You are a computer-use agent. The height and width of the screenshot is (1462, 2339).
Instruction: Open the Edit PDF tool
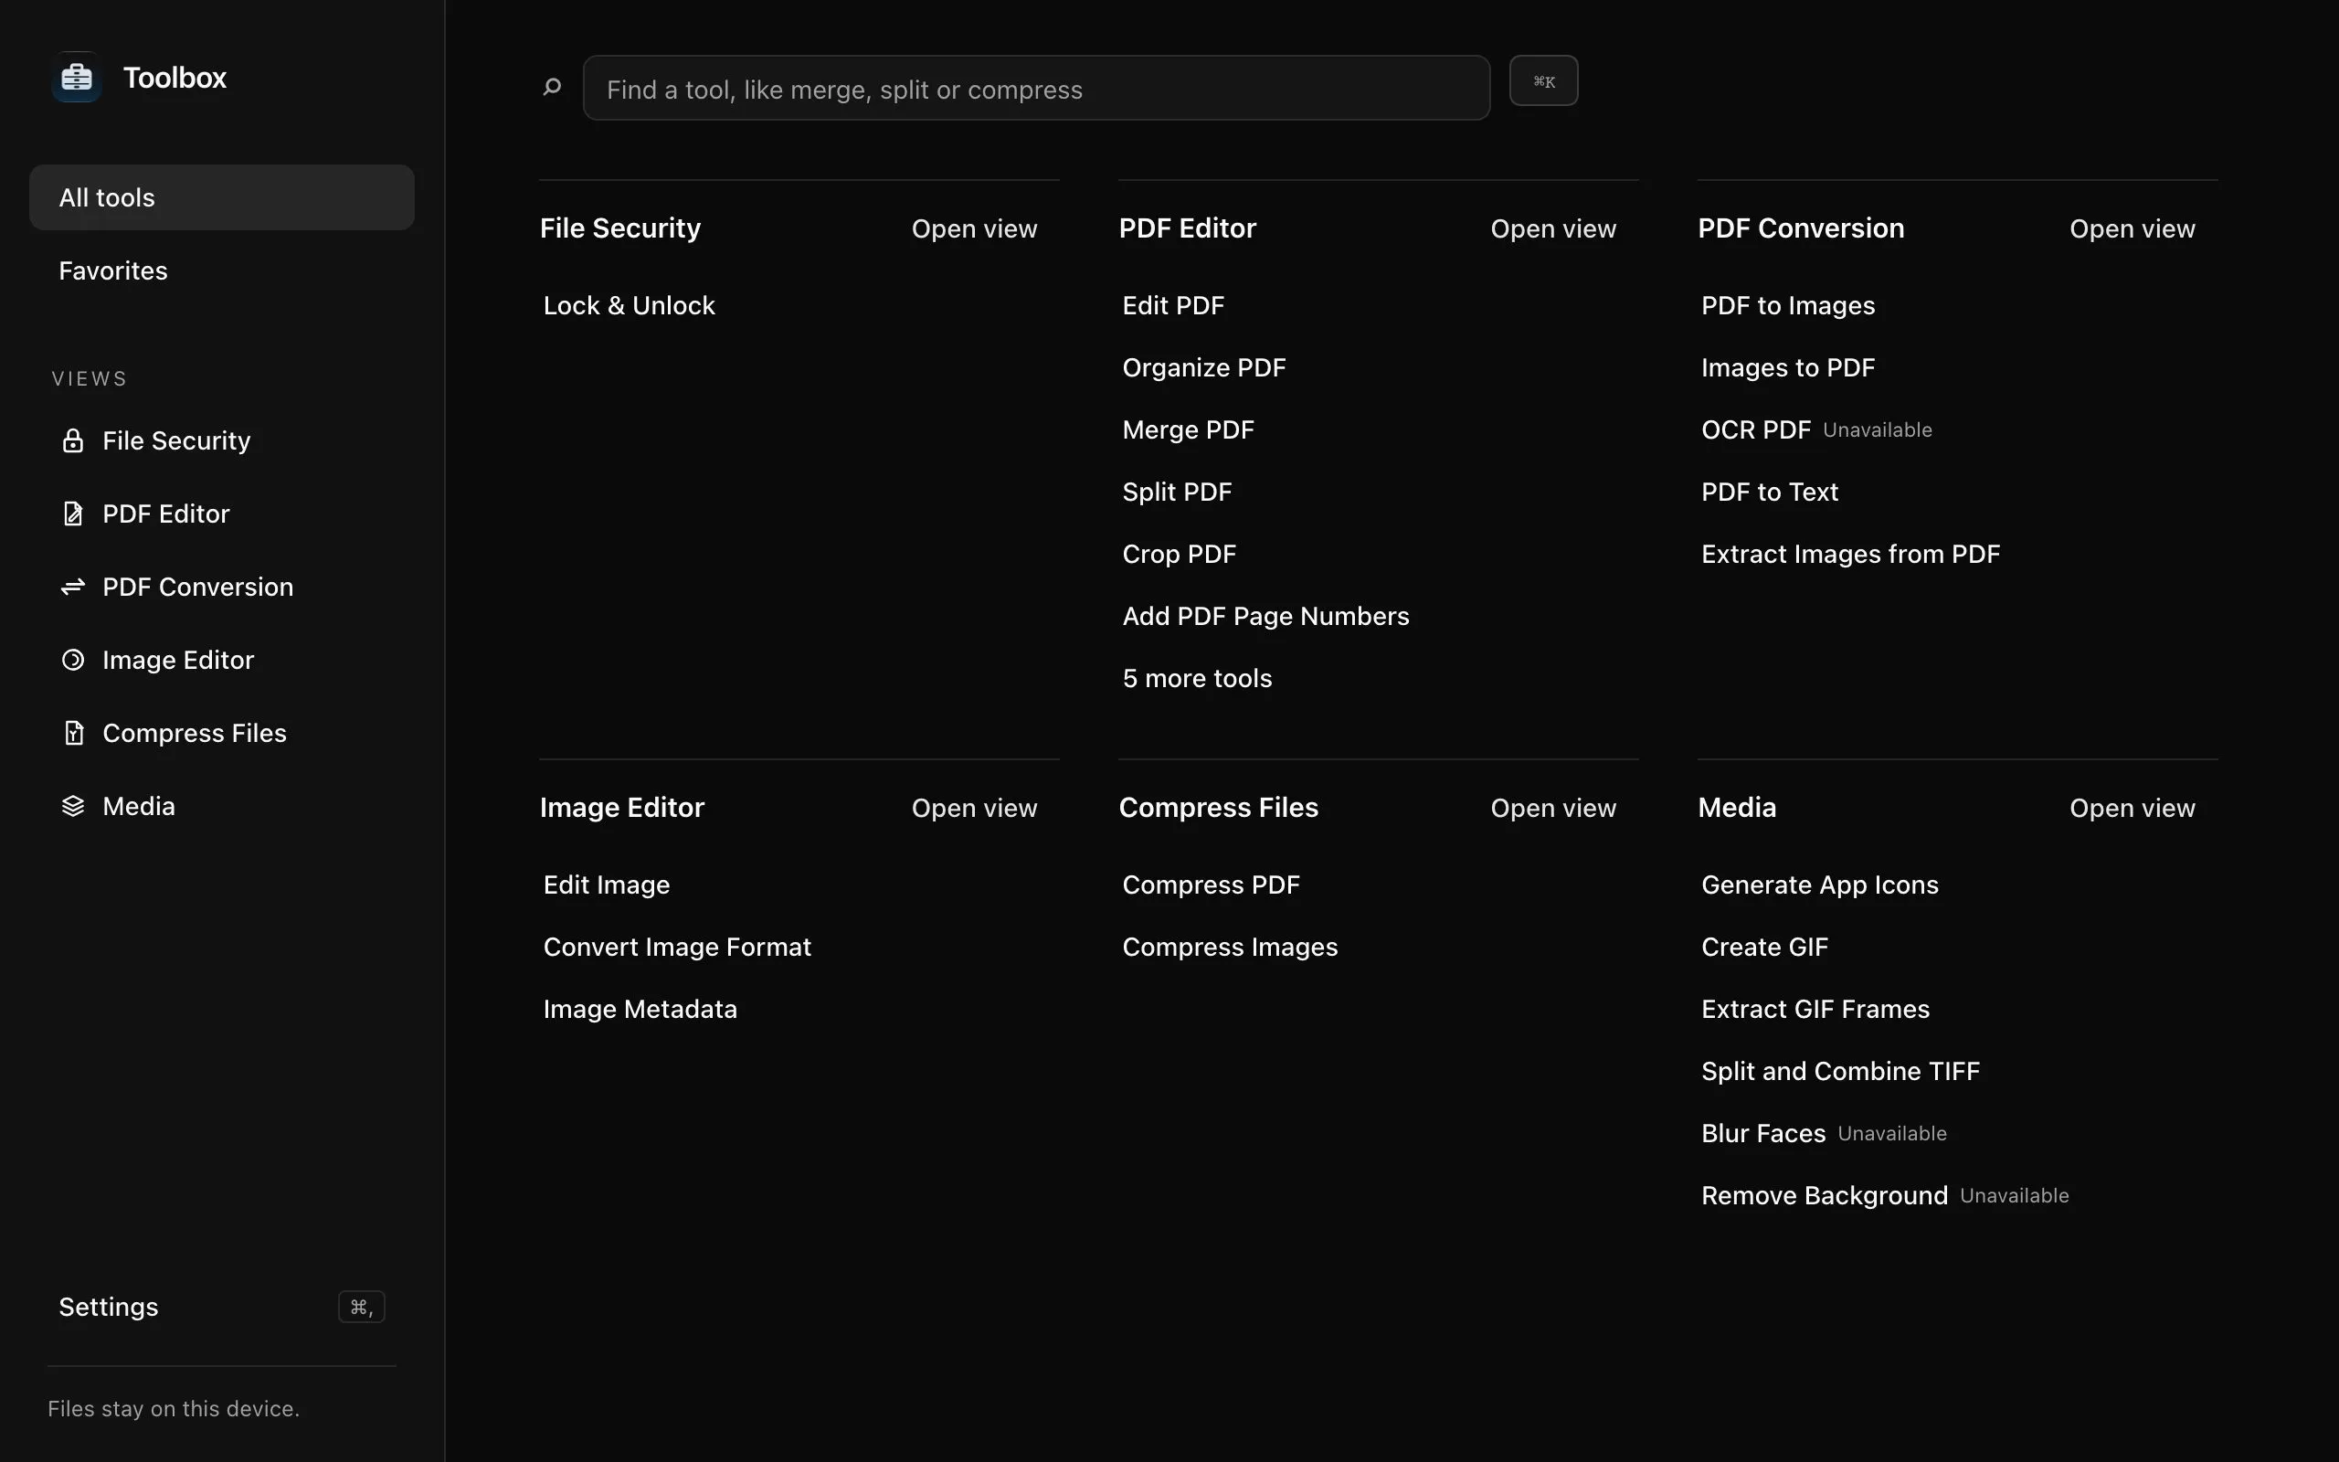pos(1173,305)
